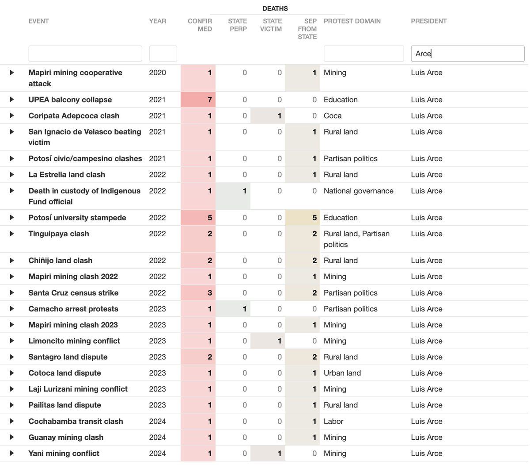Expand the Potosí university stampede row
This screenshot has height=465, width=530.
point(12,217)
